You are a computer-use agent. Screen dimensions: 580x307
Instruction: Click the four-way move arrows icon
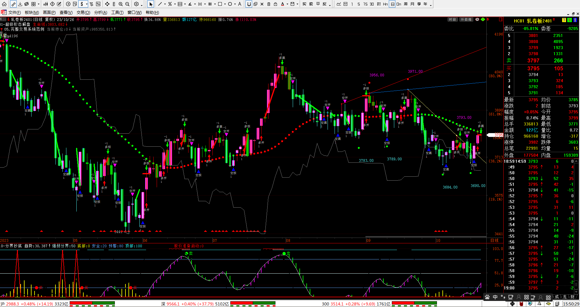[107, 4]
